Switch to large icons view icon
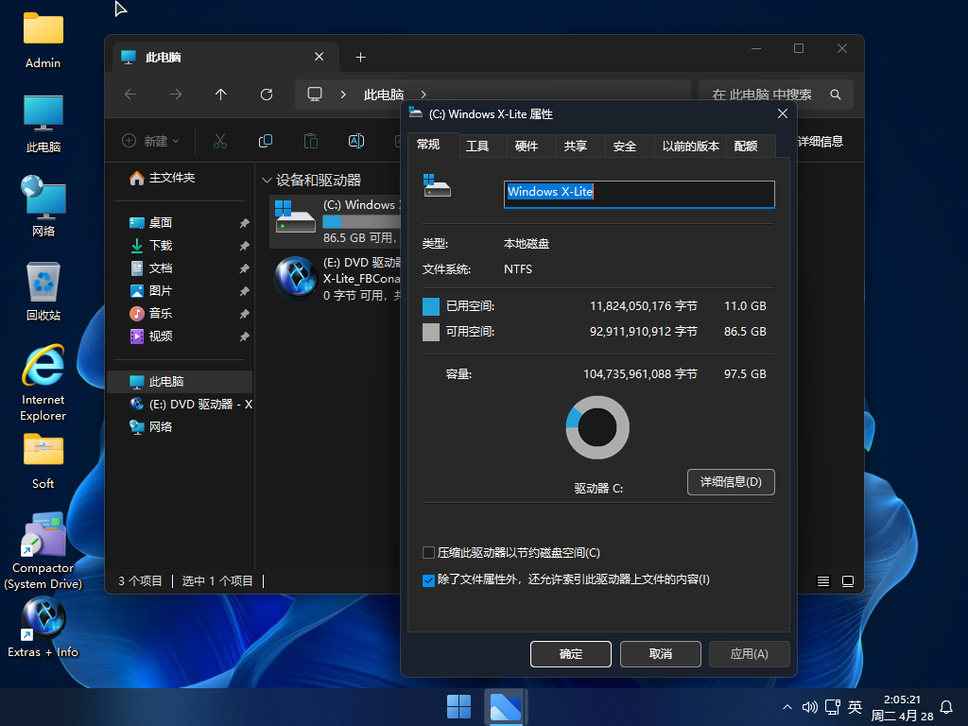The height and width of the screenshot is (726, 968). pyautogui.click(x=848, y=581)
